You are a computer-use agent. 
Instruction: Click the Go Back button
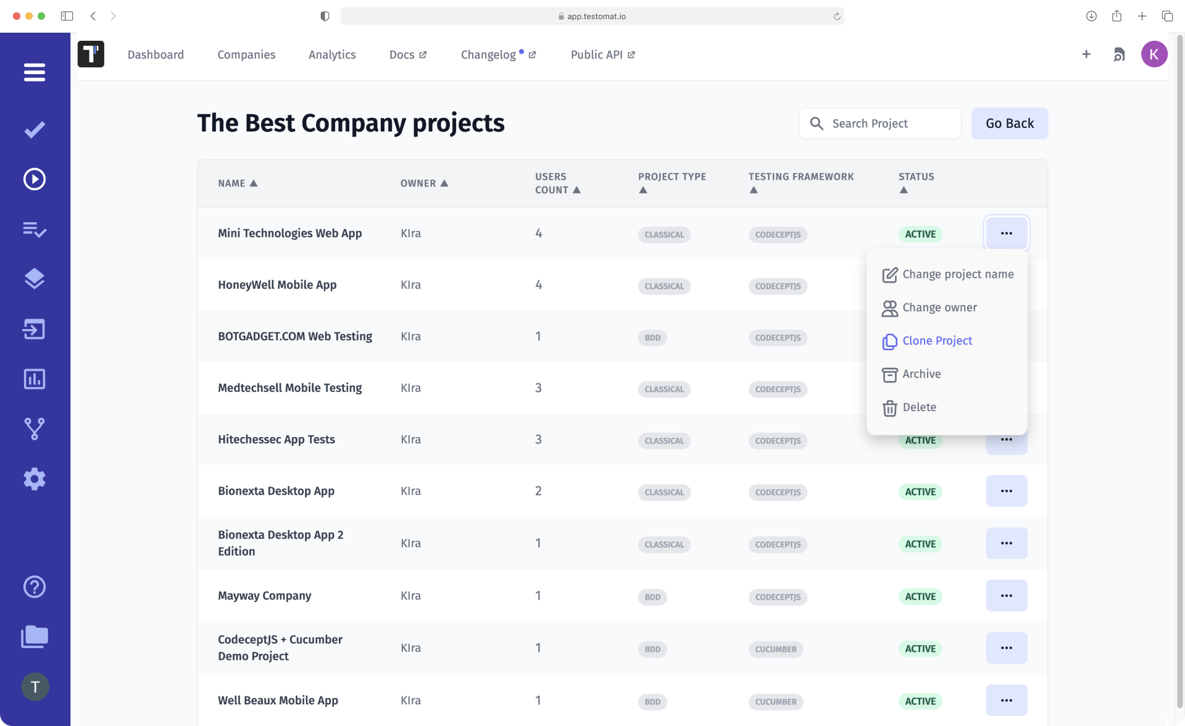(1009, 123)
